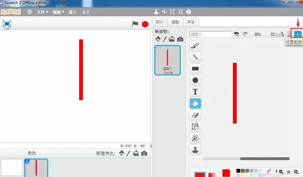Image resolution: width=303 pixels, height=177 pixels.
Task: Choose new sprite from library
Action: [122, 153]
